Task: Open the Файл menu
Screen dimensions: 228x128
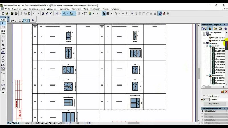Action: pyautogui.click(x=7, y=9)
